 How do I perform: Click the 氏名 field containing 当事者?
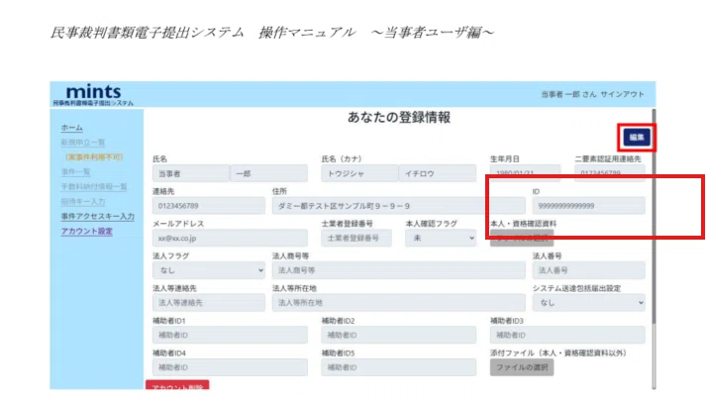click(191, 173)
